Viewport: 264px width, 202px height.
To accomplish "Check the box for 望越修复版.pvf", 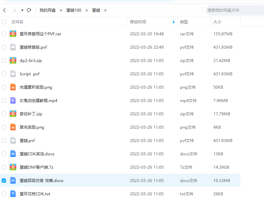I will tap(4, 47).
